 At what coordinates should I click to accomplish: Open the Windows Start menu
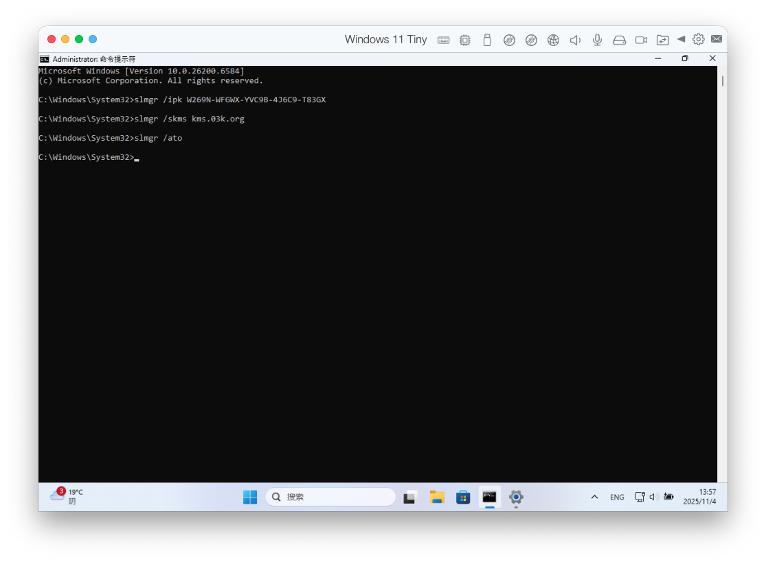[250, 497]
